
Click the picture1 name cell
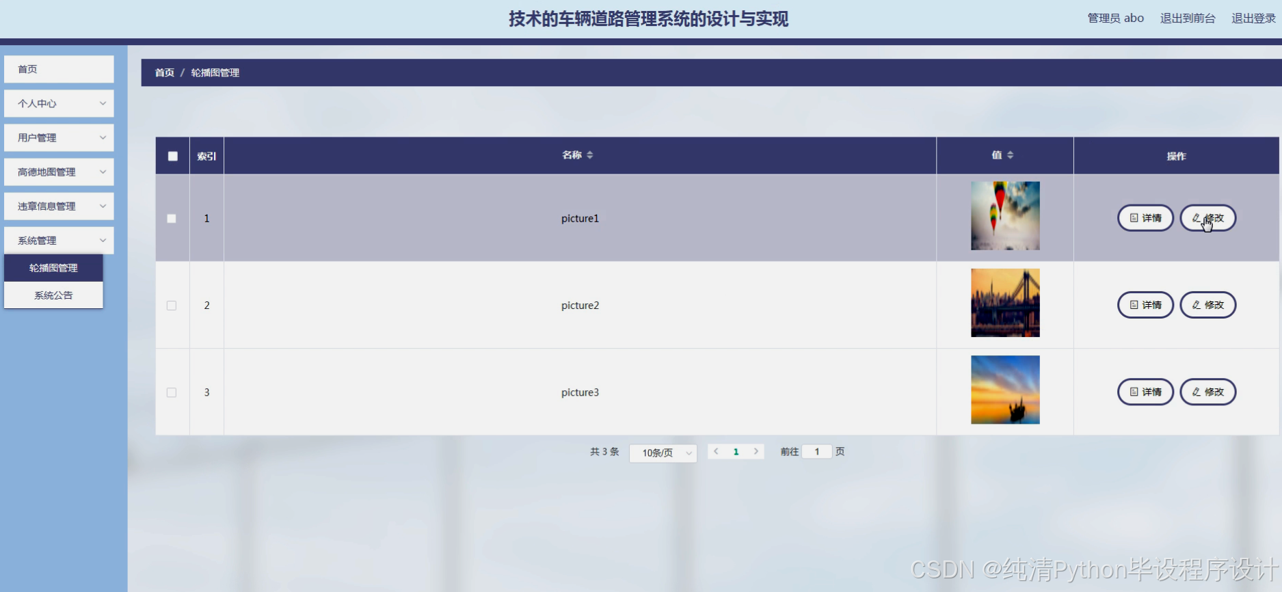tap(580, 219)
